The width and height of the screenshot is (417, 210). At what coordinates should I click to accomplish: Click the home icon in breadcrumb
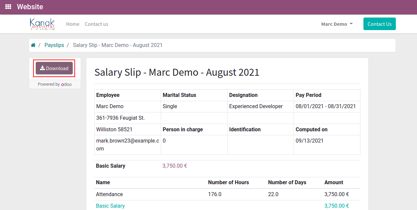33,45
